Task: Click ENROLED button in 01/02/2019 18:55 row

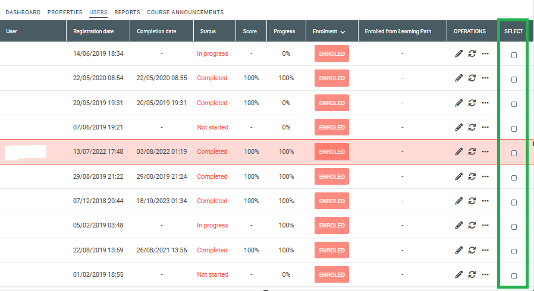Action: [x=332, y=274]
